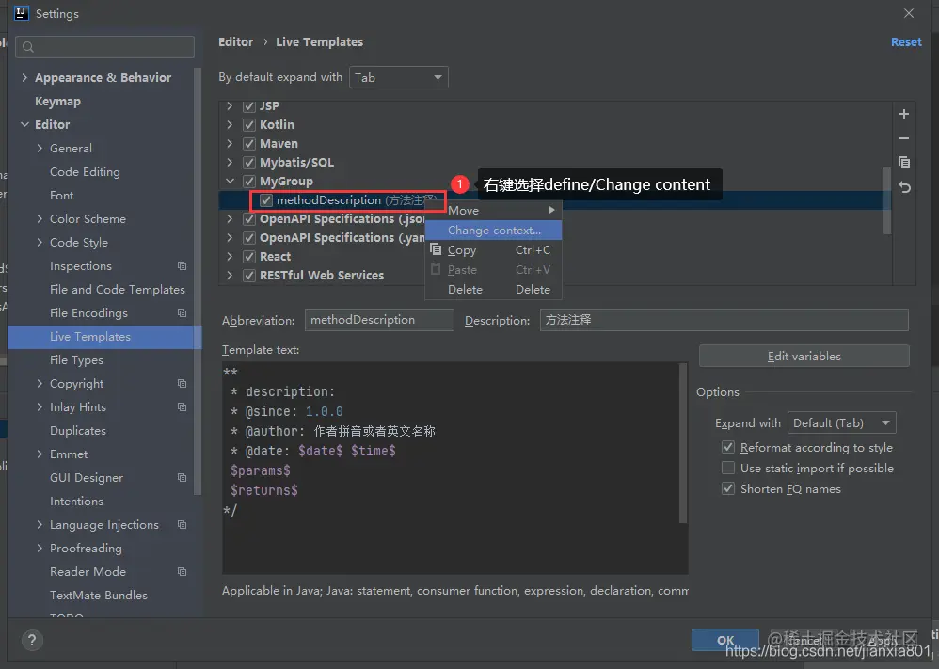Choose Paste in the context menu
The image size is (939, 669).
493,269
